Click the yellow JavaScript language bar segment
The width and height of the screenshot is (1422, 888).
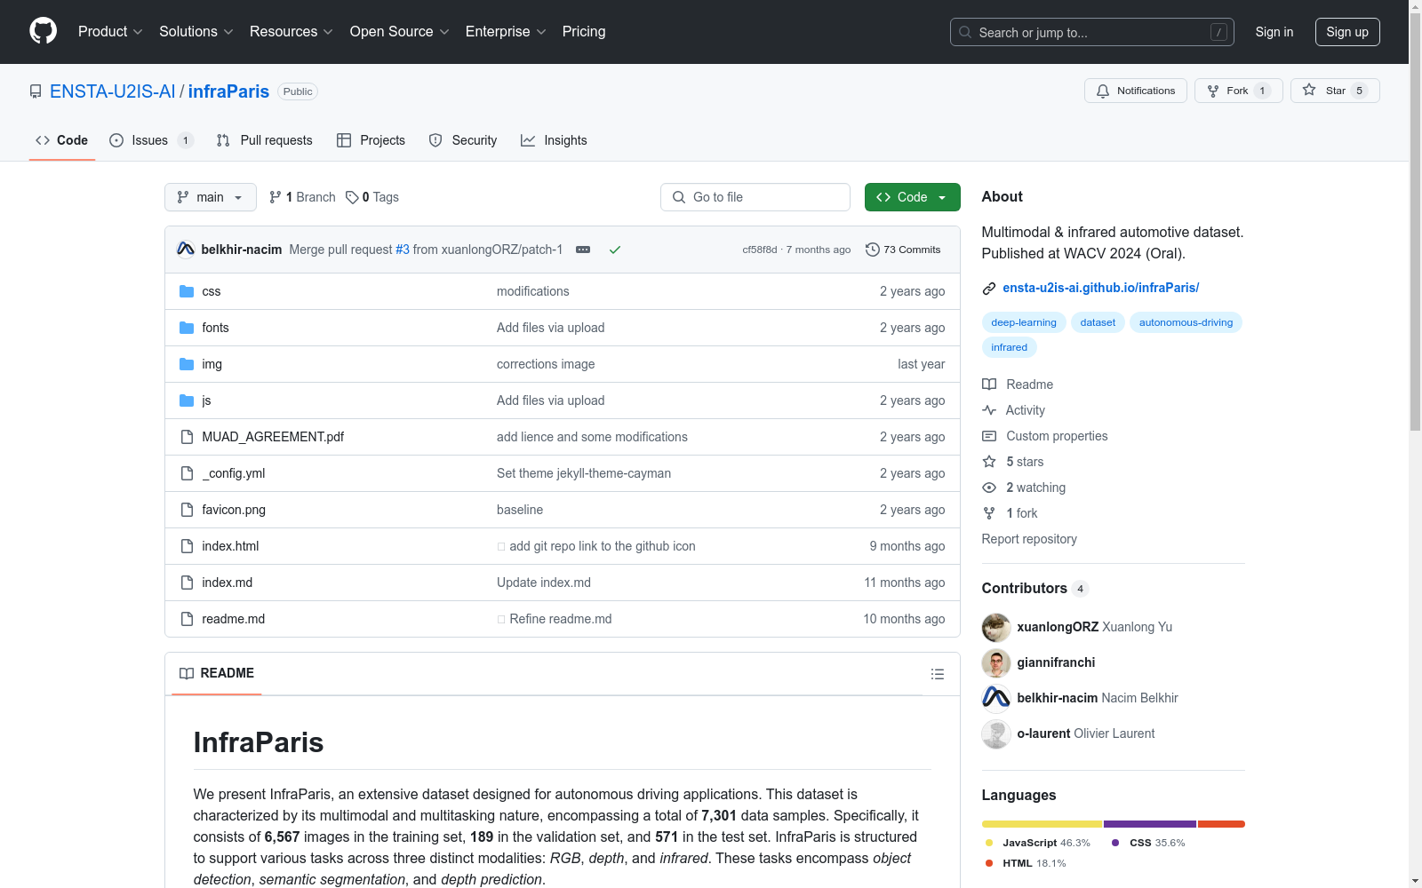click(x=1042, y=824)
